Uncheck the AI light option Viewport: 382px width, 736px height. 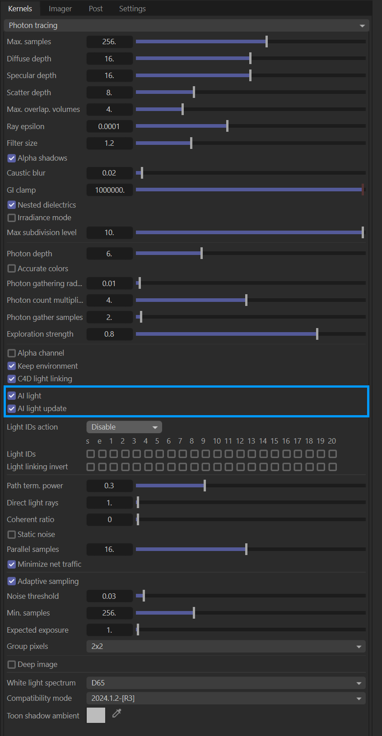coord(12,396)
